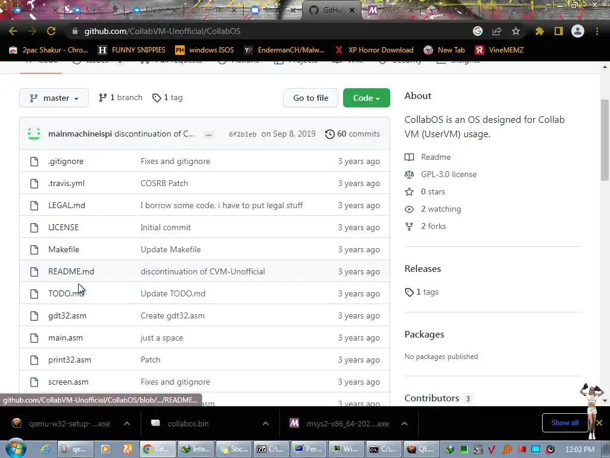The width and height of the screenshot is (610, 458).
Task: Expand the green Code dropdown button
Action: (366, 98)
